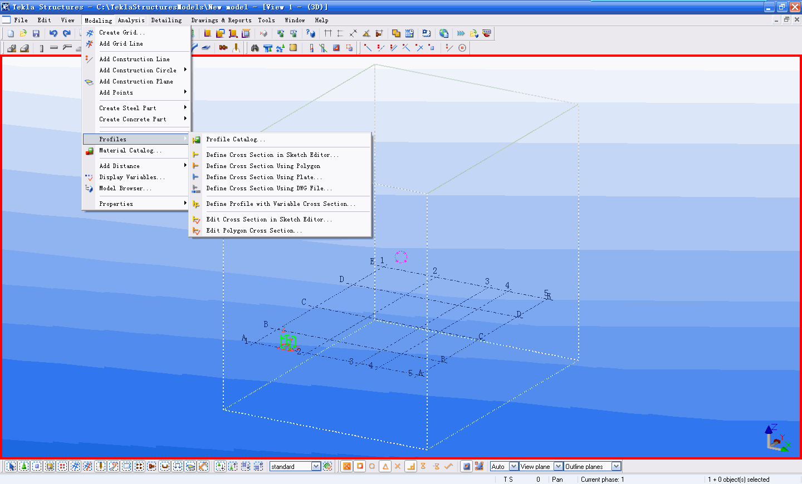The width and height of the screenshot is (802, 484).
Task: Click the 'Pan' status bar text
Action: pos(557,480)
